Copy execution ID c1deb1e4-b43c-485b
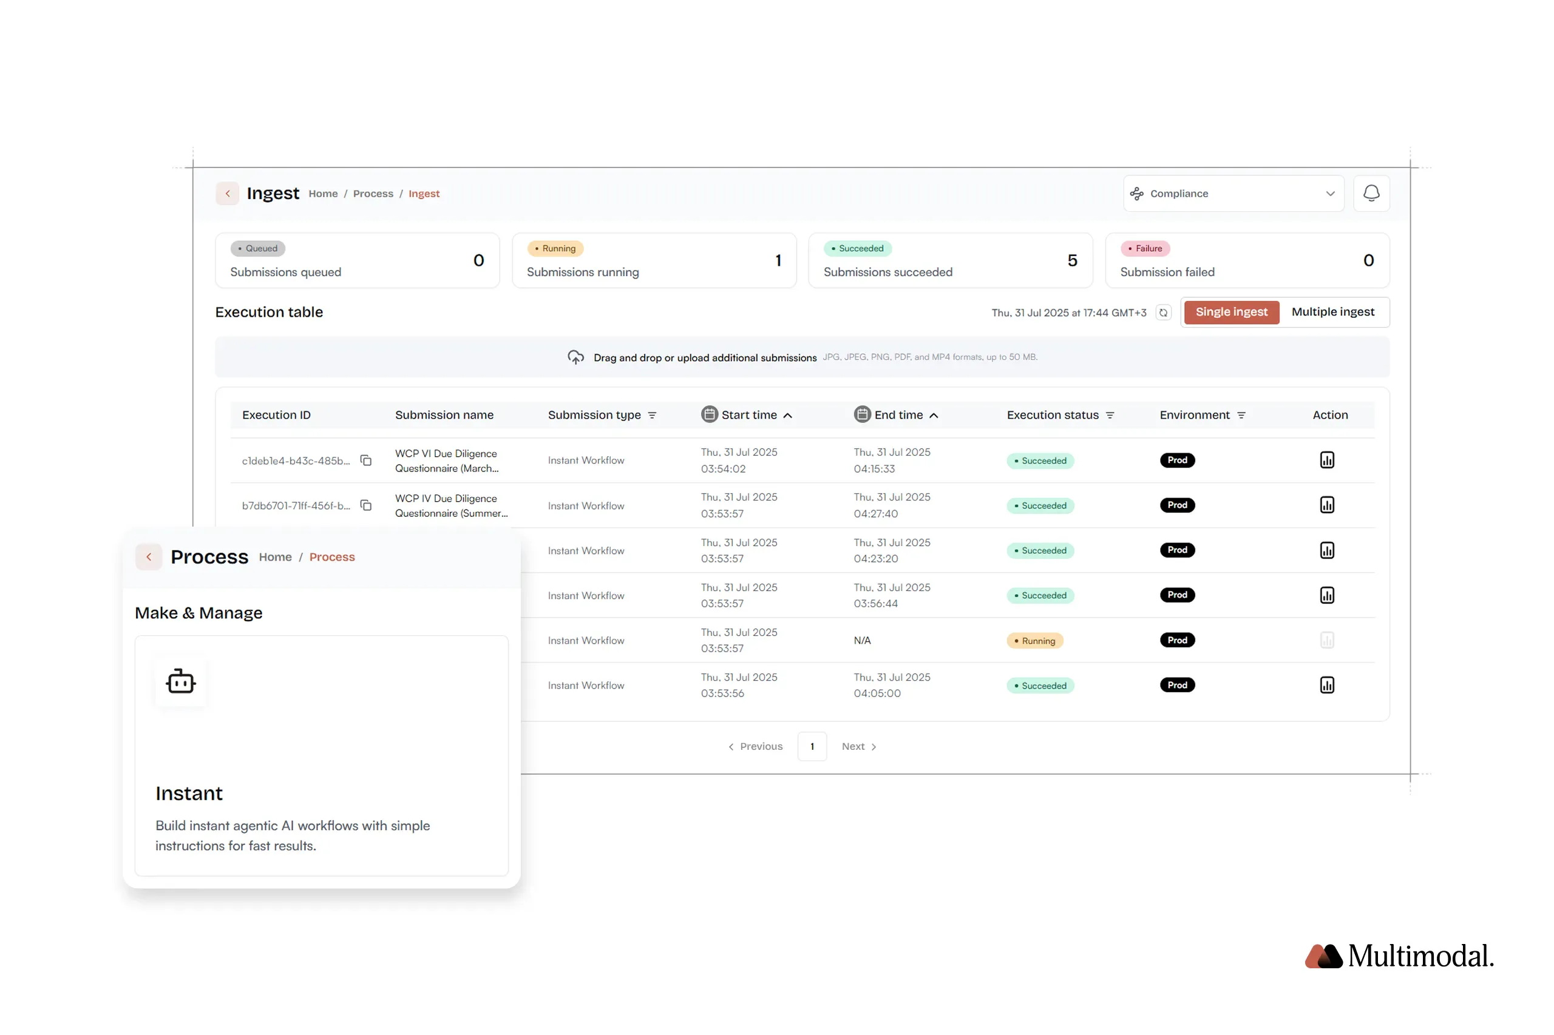Screen dimensions: 1554x1035 point(366,460)
